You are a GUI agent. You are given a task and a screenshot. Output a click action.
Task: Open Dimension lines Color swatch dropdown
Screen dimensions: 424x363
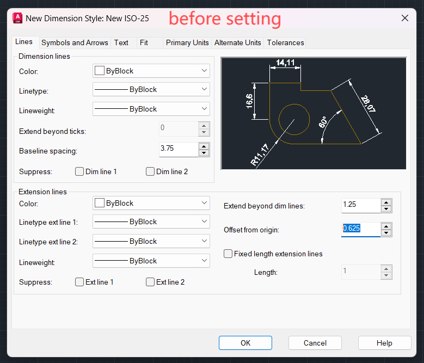click(151, 71)
